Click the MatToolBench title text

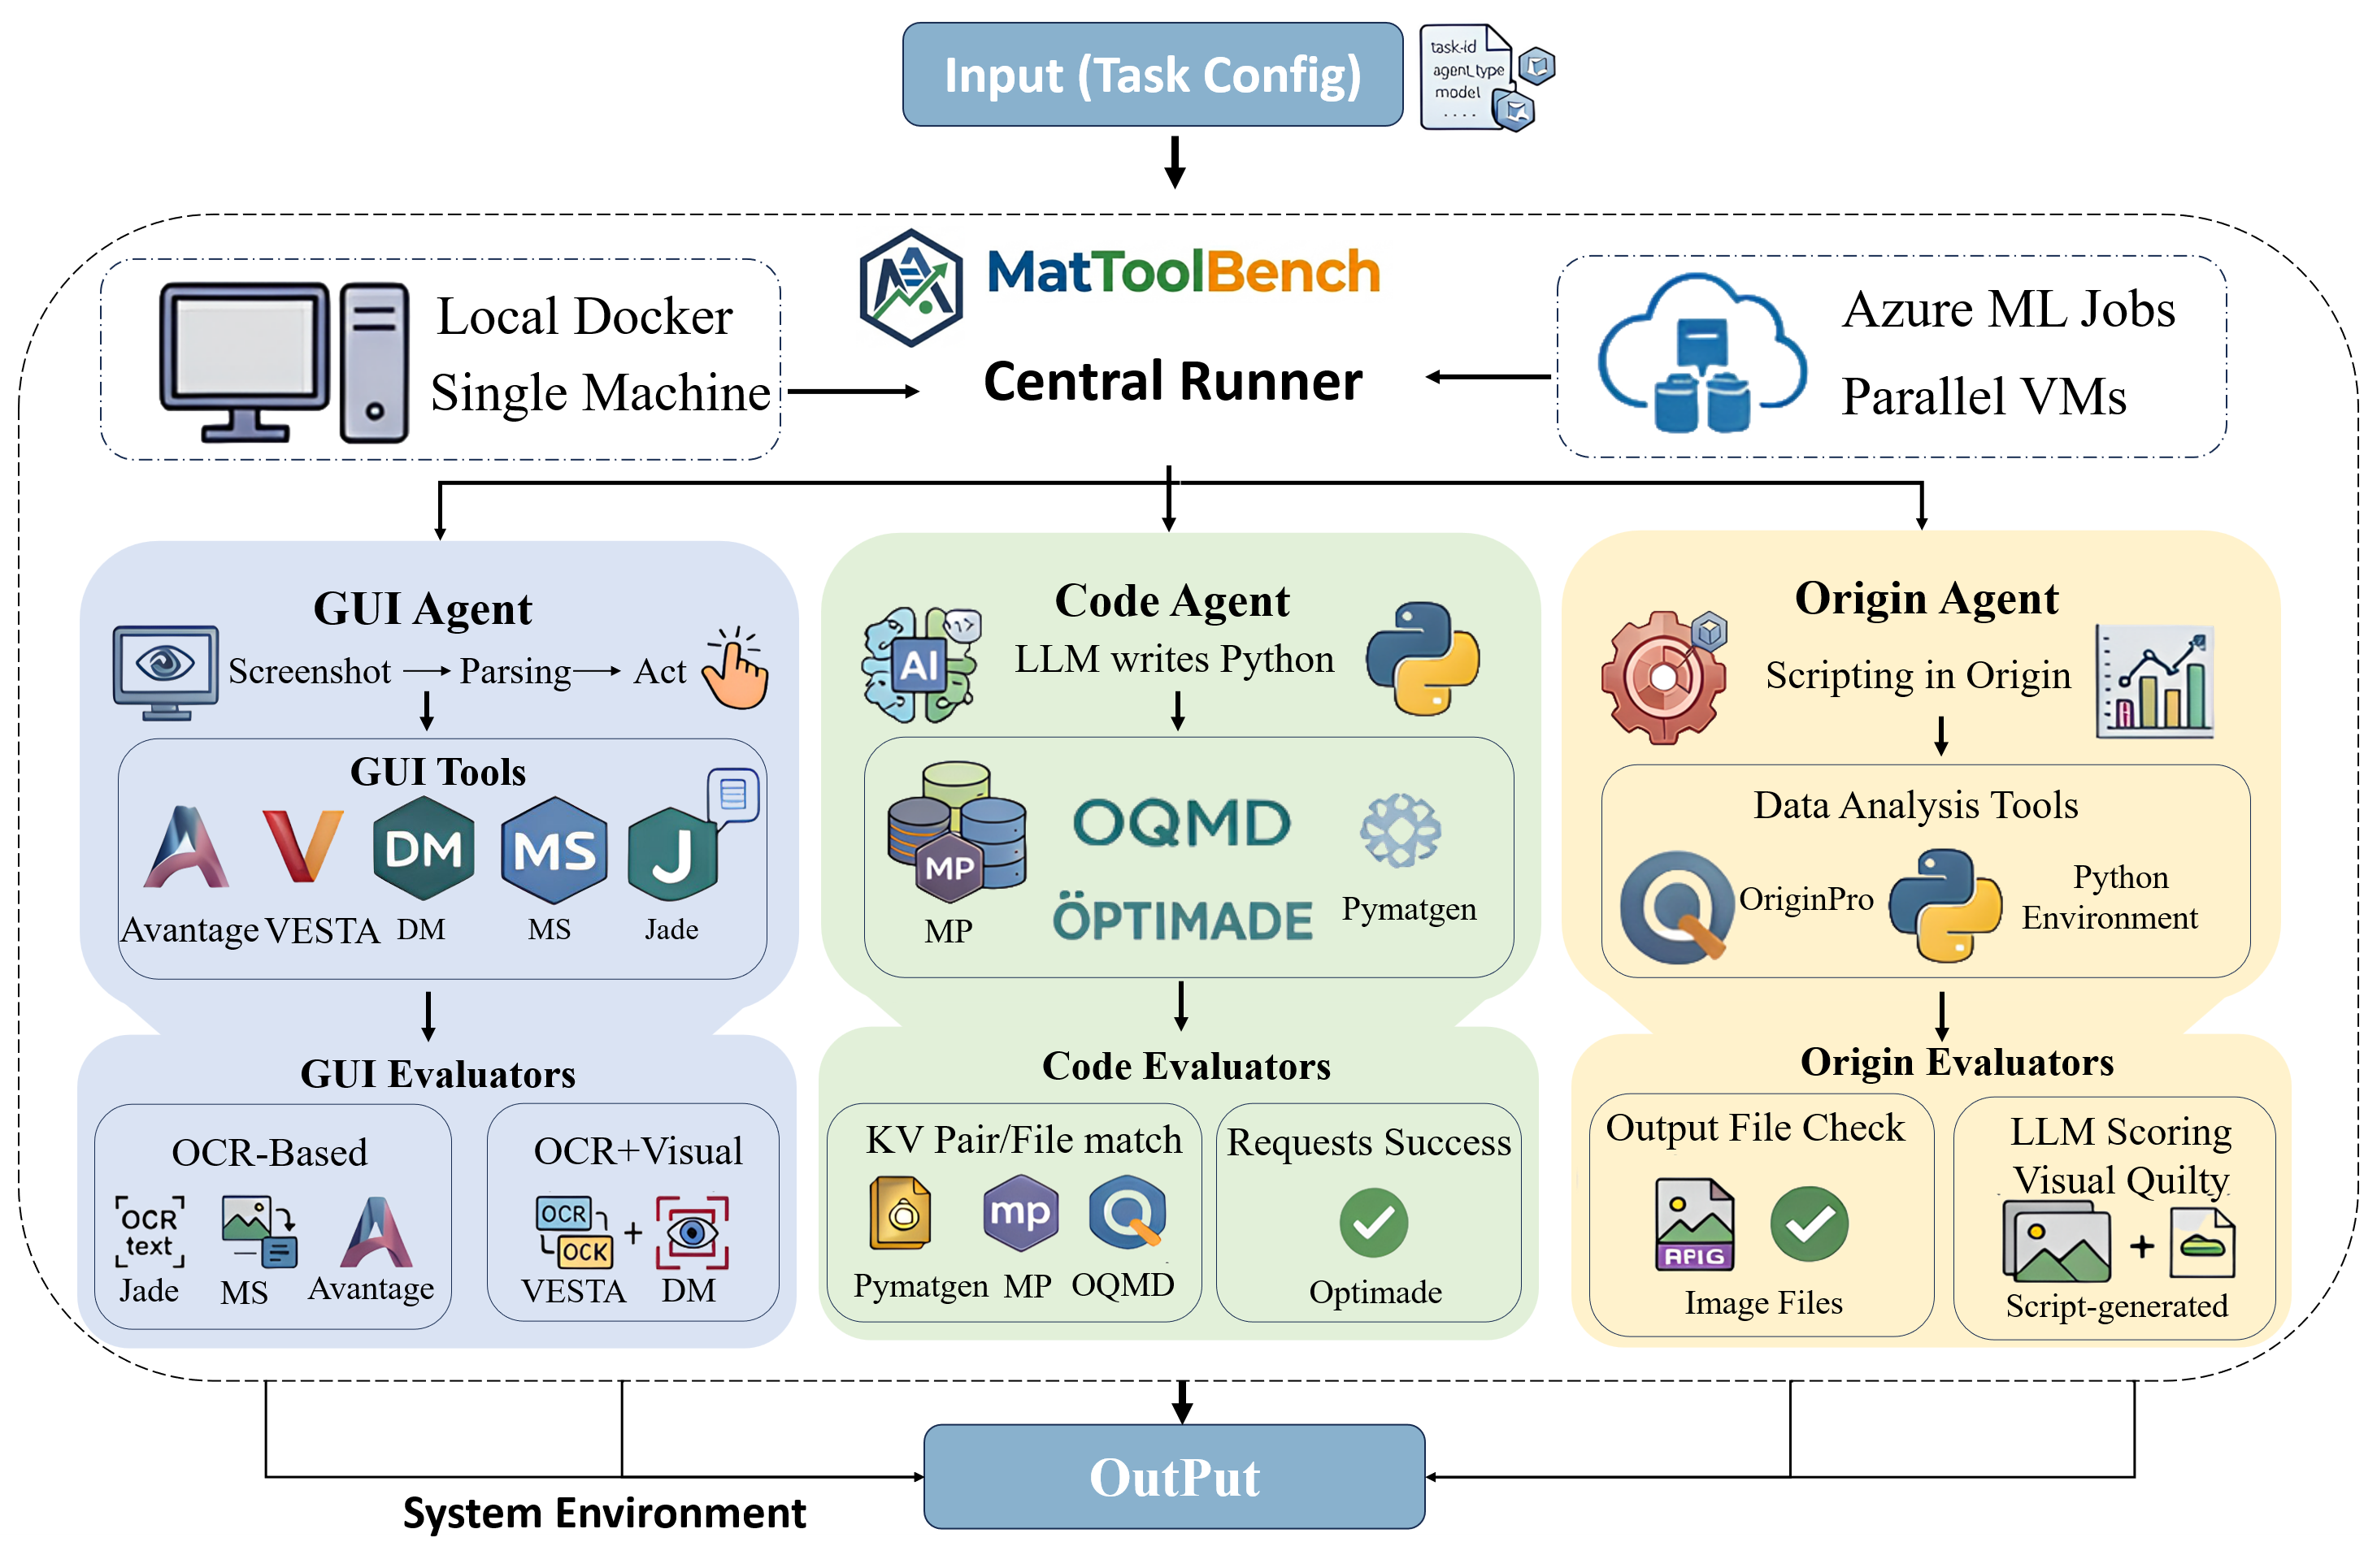(x=1183, y=272)
